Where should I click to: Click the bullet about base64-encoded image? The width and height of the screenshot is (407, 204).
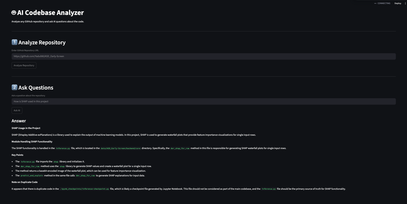point(81,171)
